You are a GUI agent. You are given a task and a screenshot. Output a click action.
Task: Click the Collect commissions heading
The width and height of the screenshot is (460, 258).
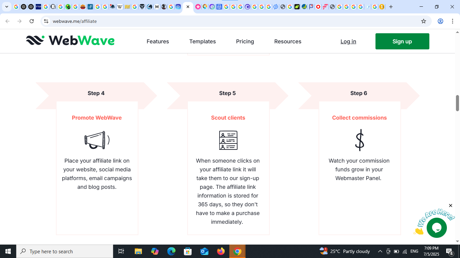[359, 118]
